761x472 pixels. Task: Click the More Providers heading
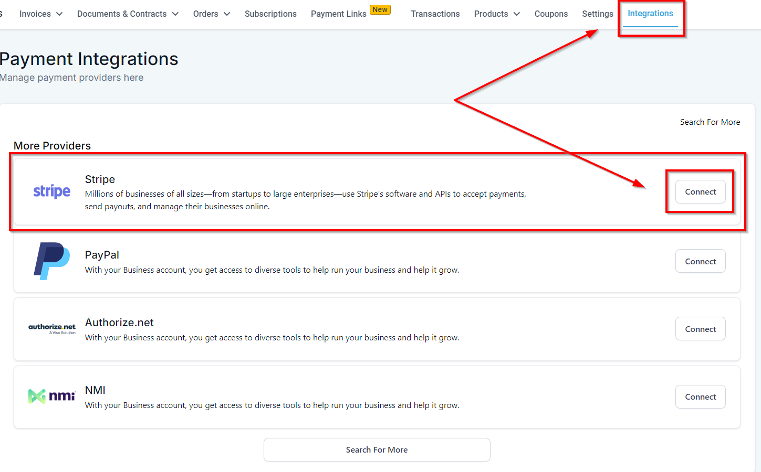52,146
